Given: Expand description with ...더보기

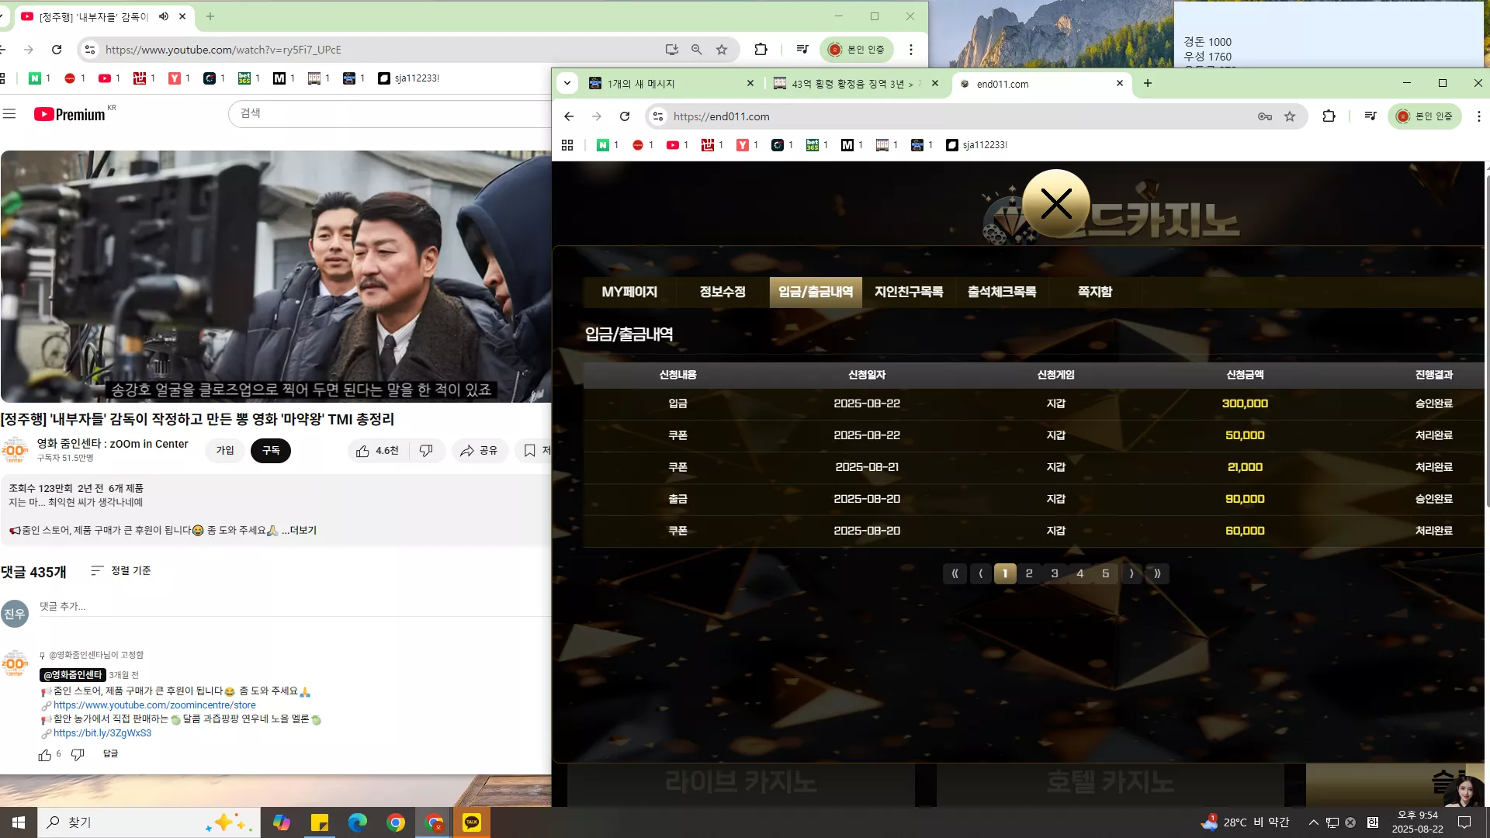Looking at the screenshot, I should point(299,531).
